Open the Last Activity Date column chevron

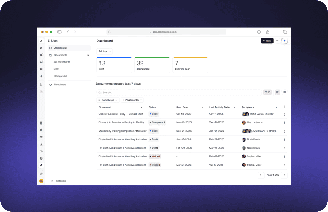(x=235, y=107)
